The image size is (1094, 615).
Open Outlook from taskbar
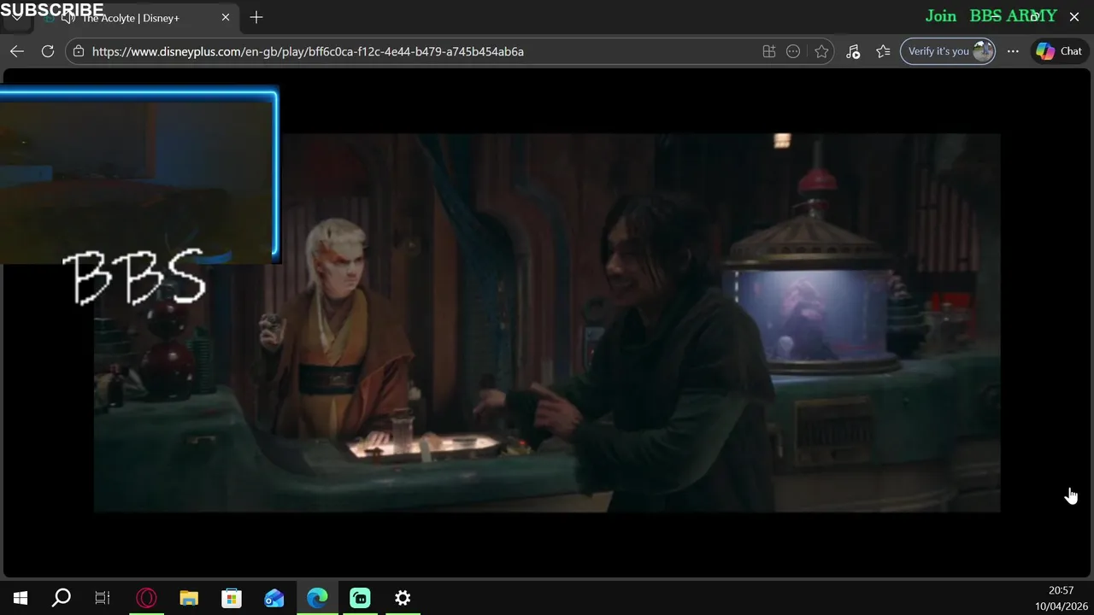coord(274,598)
